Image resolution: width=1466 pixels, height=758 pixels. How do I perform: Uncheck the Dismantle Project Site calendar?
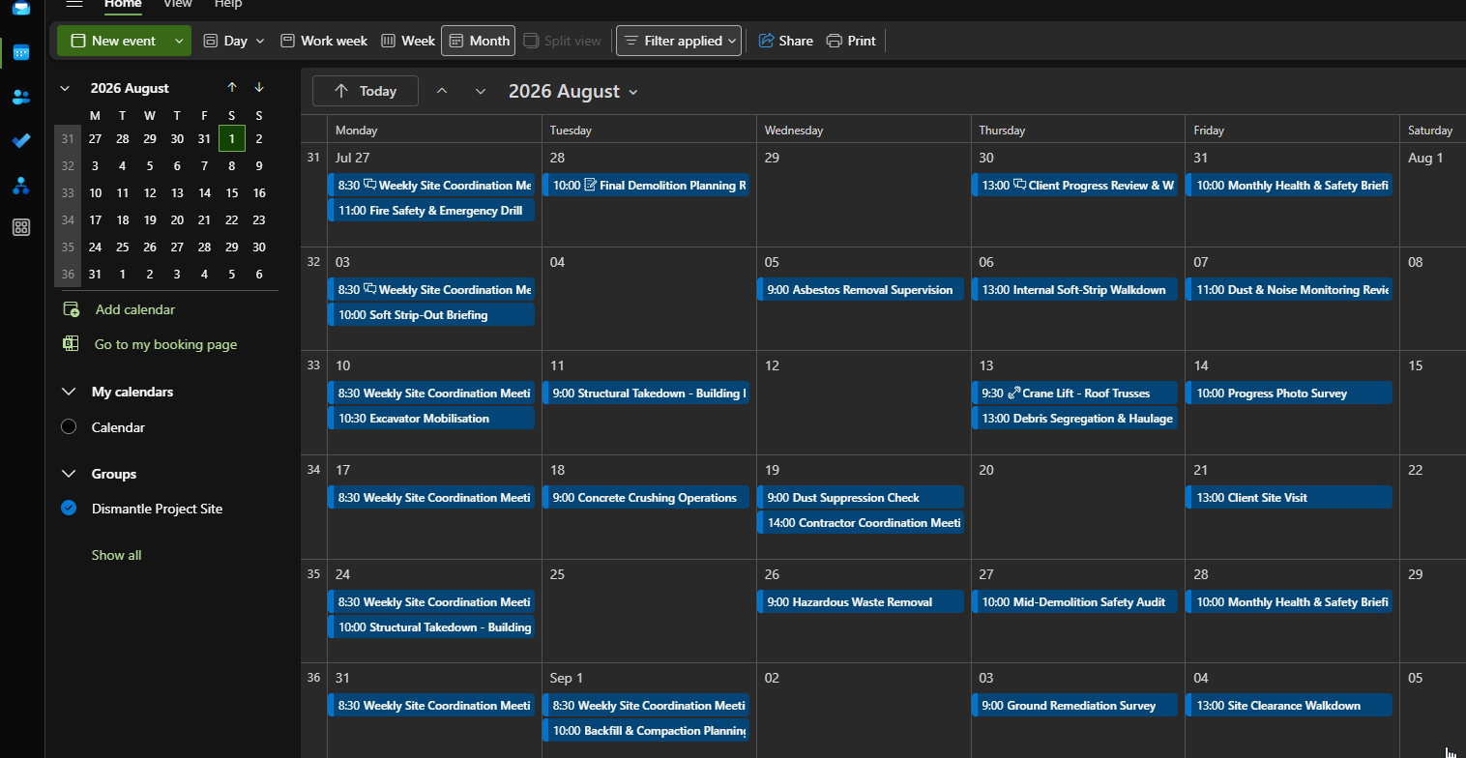[69, 509]
